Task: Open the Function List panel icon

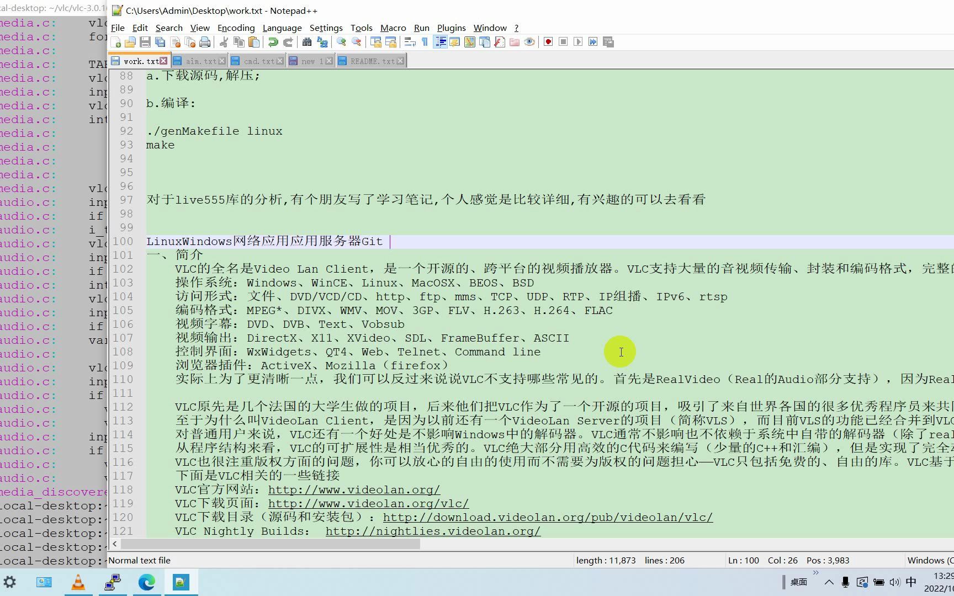Action: [500, 42]
